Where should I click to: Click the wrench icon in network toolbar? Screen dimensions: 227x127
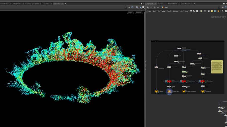pyautogui.click(x=191, y=11)
